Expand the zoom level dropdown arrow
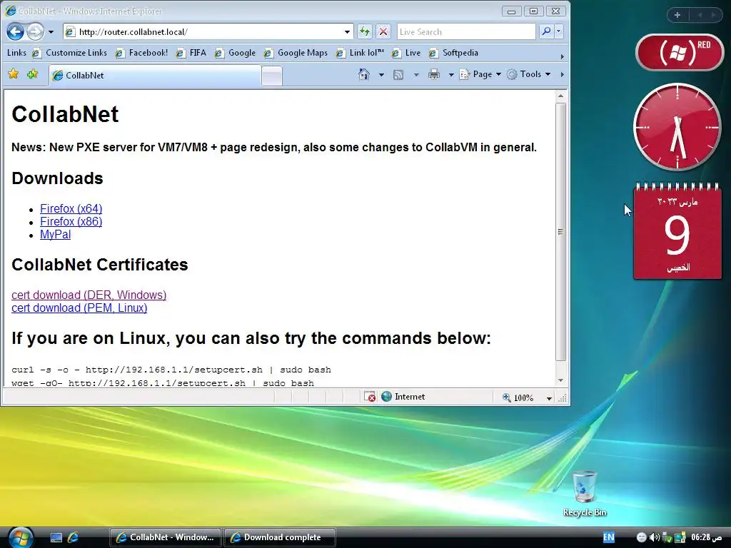The height and width of the screenshot is (548, 731). (549, 398)
